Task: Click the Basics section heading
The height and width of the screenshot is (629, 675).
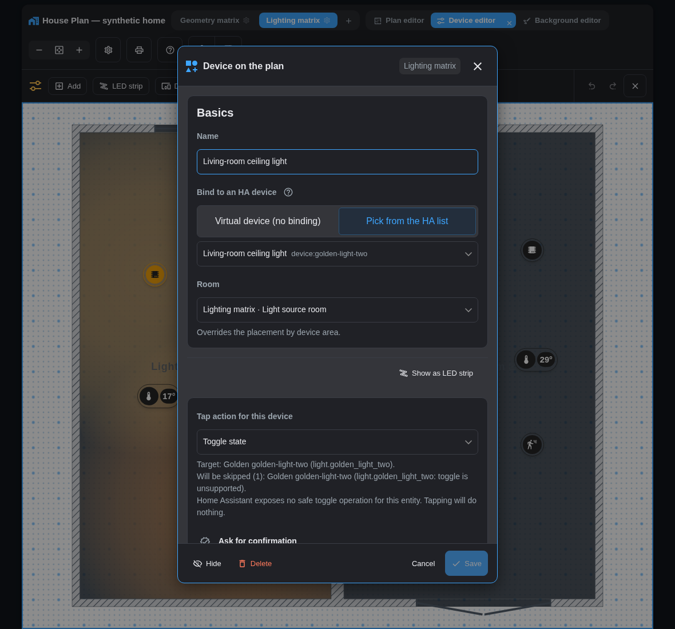Action: pos(215,113)
